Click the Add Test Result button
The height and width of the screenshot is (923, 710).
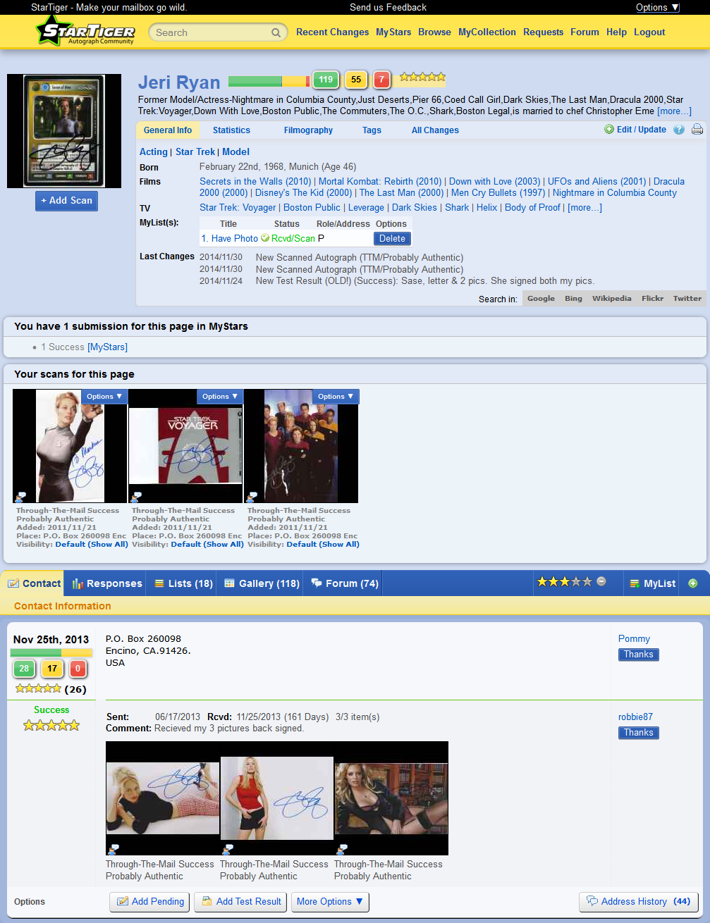[241, 902]
